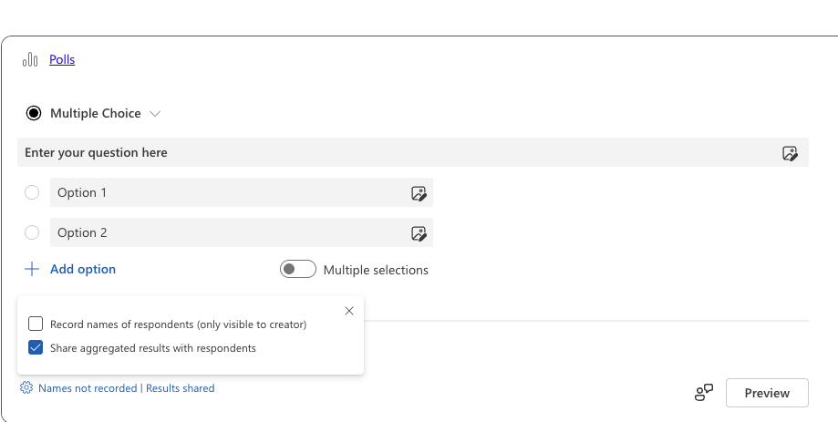Open 'Names not recorded | Results shared' settings
This screenshot has width=838, height=422.
click(x=126, y=388)
